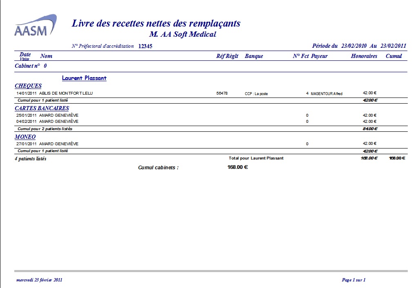Select the report title "Livre des recettes nettes des remplaçants"
Screen dimensions: 416x288
coord(156,23)
